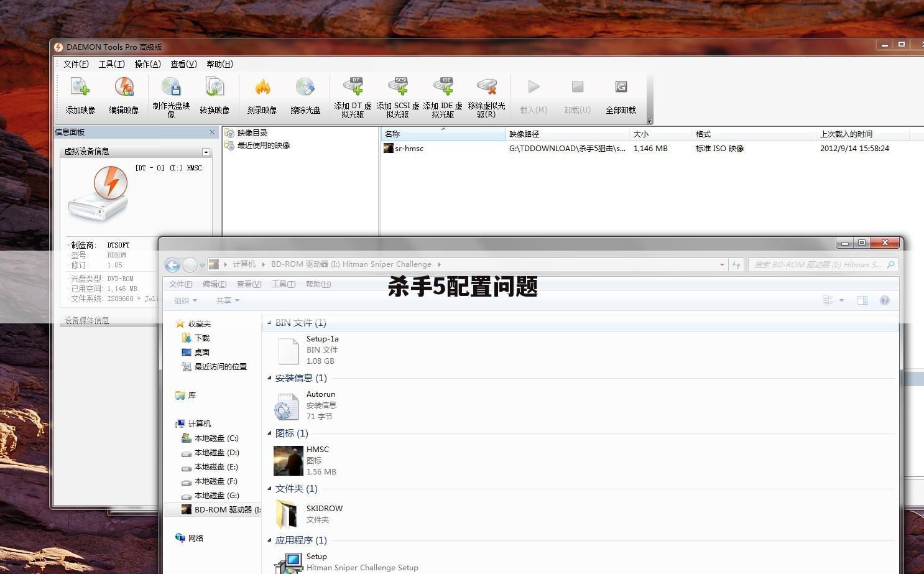Select the Setup application file

[x=346, y=562]
